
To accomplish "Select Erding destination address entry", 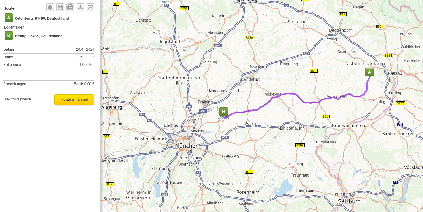I will click(x=39, y=36).
